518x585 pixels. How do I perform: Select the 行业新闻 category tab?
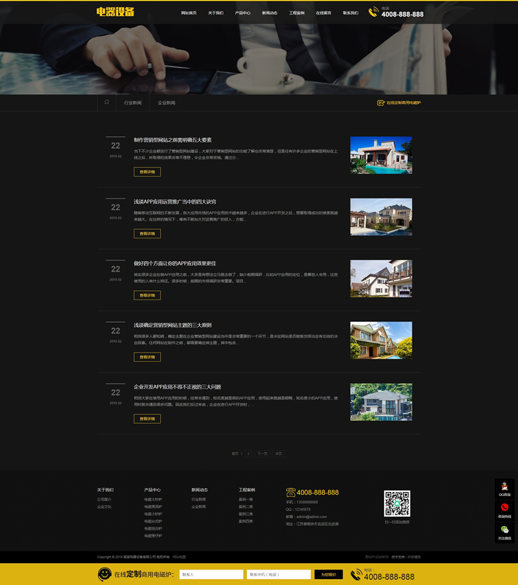click(133, 103)
